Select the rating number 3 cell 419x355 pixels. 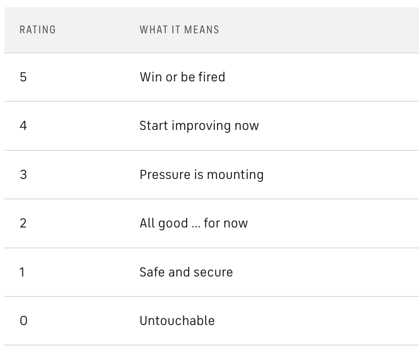click(23, 175)
